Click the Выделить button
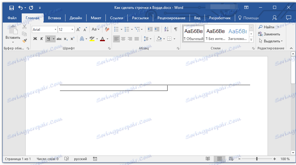 click(x=271, y=41)
